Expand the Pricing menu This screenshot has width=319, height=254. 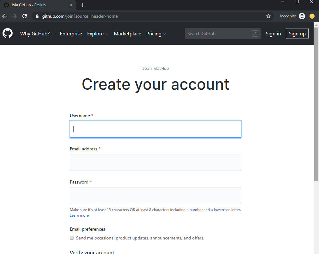pyautogui.click(x=156, y=33)
